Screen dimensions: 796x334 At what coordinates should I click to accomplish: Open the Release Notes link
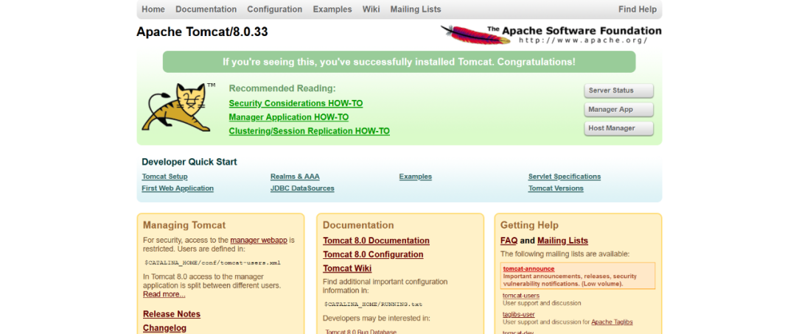point(172,314)
